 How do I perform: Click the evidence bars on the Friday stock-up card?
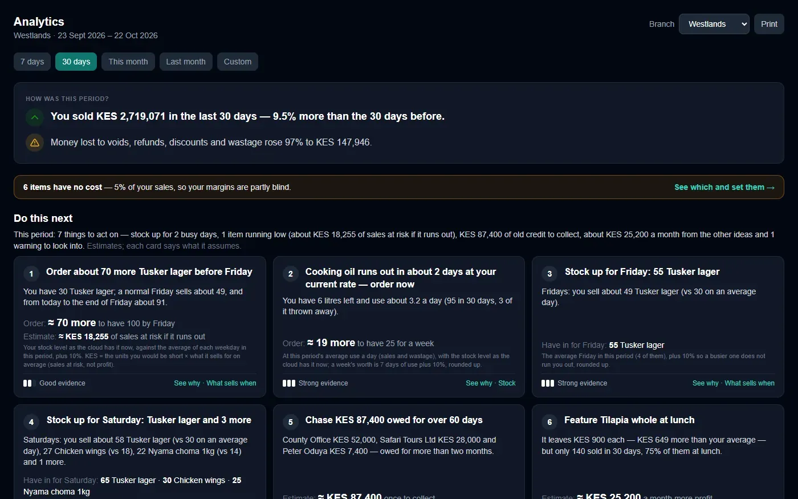pos(548,383)
